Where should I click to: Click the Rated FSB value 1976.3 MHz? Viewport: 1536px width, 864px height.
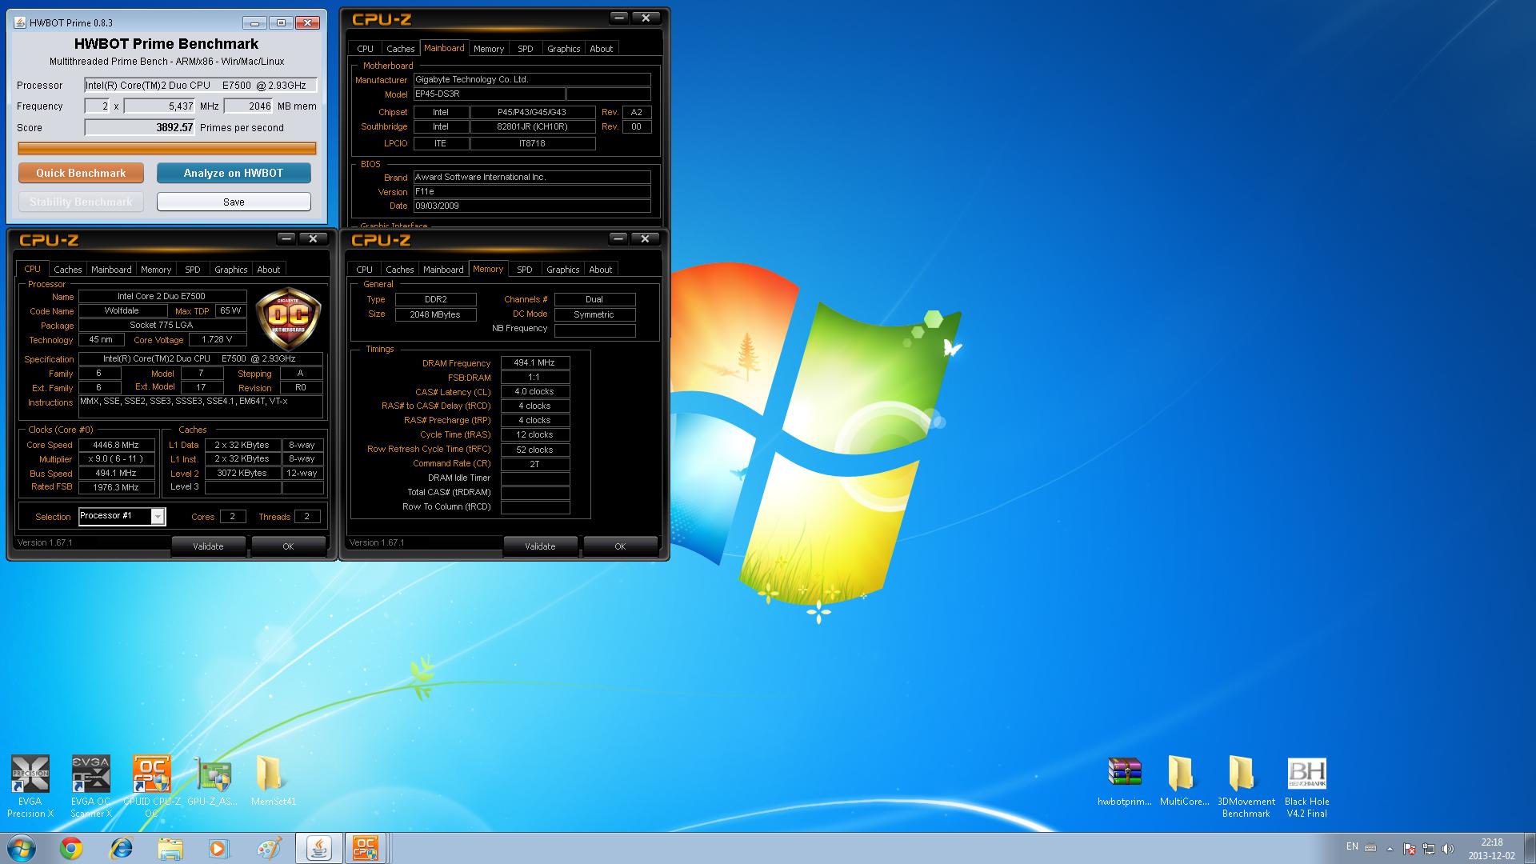(115, 487)
